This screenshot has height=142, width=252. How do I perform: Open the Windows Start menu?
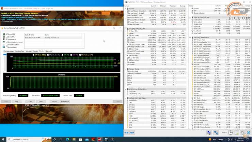pos(3,139)
